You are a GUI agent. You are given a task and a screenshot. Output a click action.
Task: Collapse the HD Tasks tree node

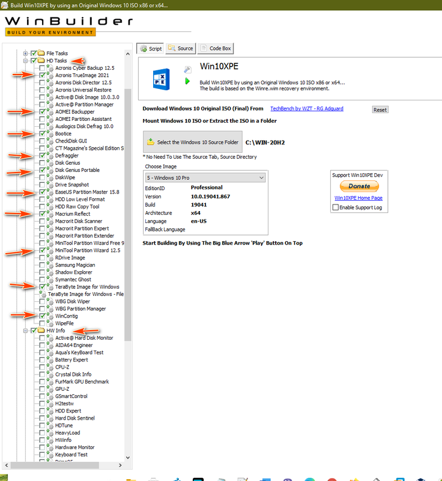click(x=25, y=61)
